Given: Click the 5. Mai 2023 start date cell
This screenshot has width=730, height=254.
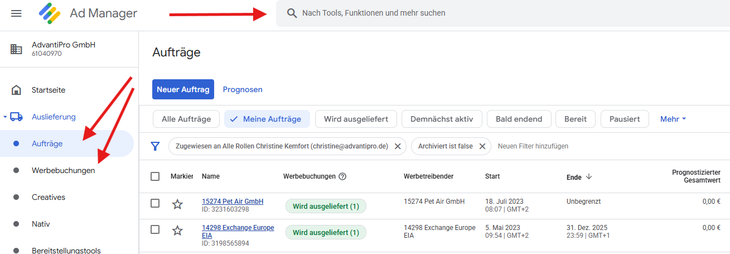Looking at the screenshot, I should pyautogui.click(x=507, y=232).
